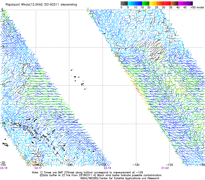Click the "-150" longitude axis label

point(3,165)
